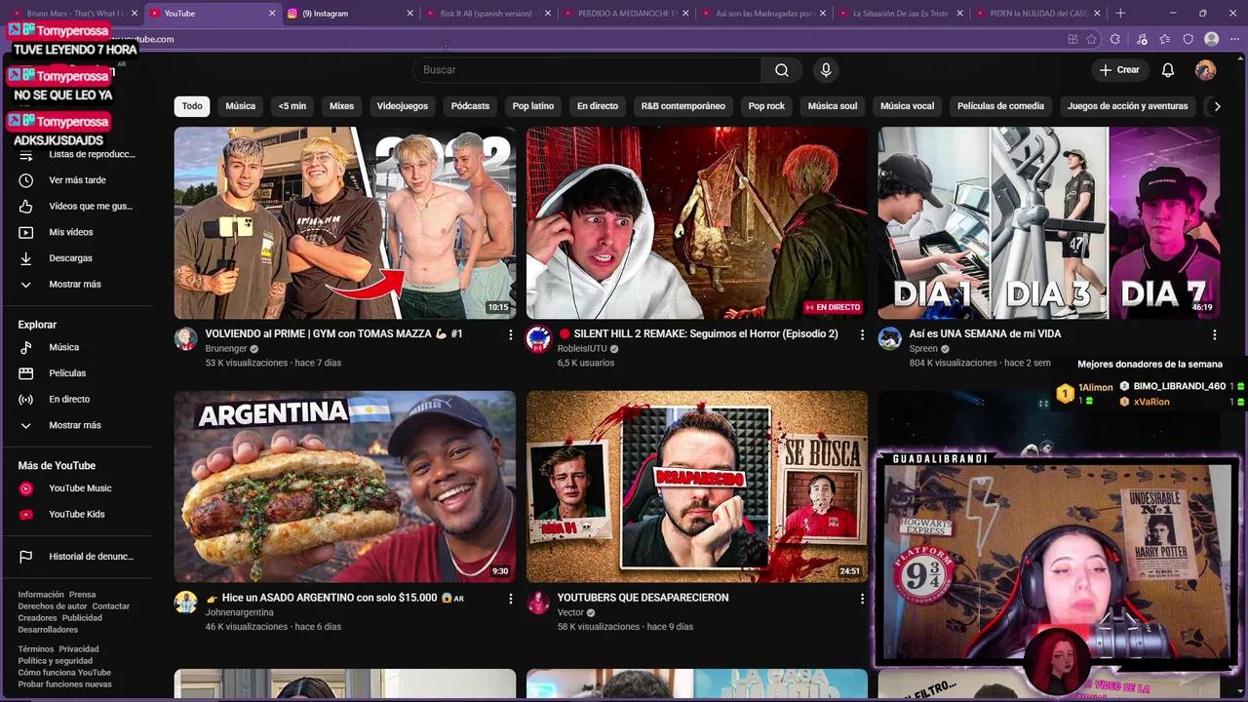Select the Música soul chip
This screenshot has height=702, width=1248.
pyautogui.click(x=833, y=106)
